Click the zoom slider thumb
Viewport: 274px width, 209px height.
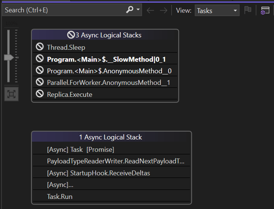pos(9,58)
